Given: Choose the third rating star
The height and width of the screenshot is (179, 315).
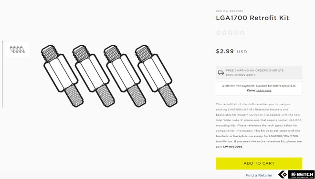Looking at the screenshot, I should coord(231,33).
